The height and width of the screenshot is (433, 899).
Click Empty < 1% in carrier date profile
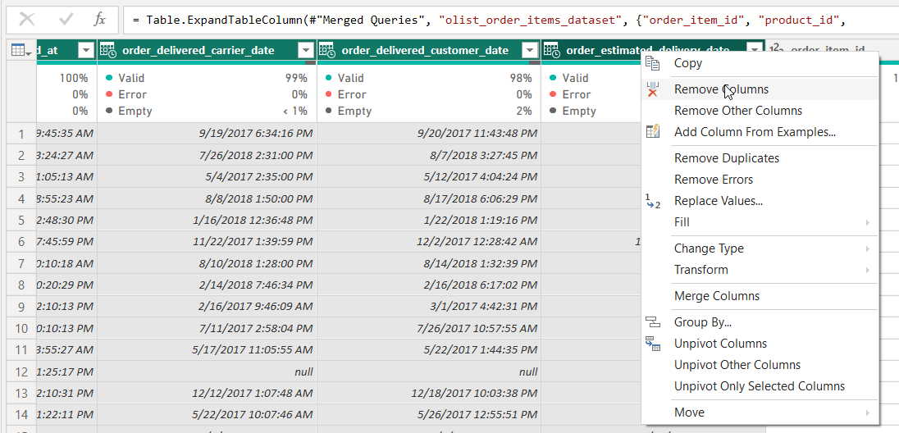[x=207, y=112]
